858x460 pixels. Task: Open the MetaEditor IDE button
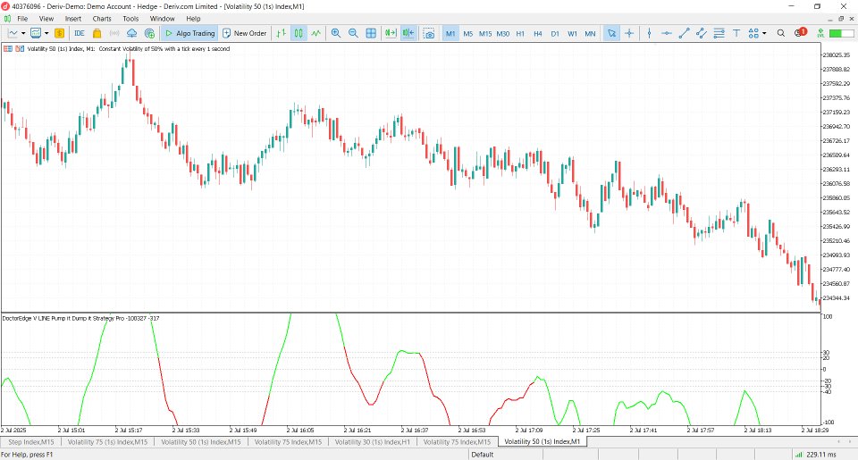(80, 33)
